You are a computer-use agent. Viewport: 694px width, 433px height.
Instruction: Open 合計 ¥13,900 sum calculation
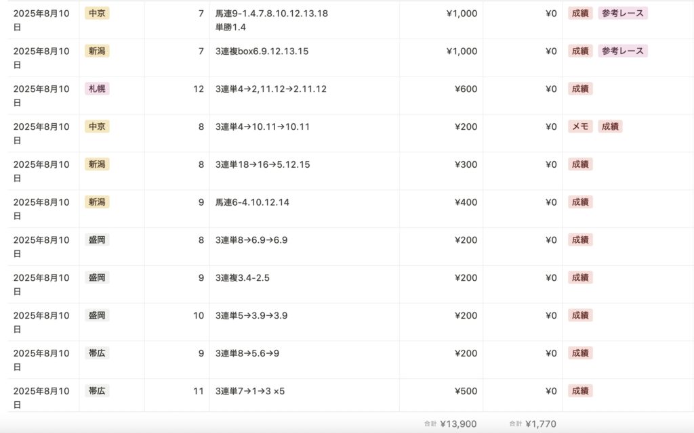[450, 424]
